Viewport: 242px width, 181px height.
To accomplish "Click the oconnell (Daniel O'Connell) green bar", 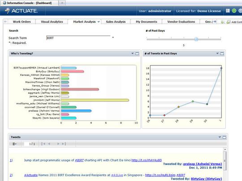I will click(x=69, y=107).
